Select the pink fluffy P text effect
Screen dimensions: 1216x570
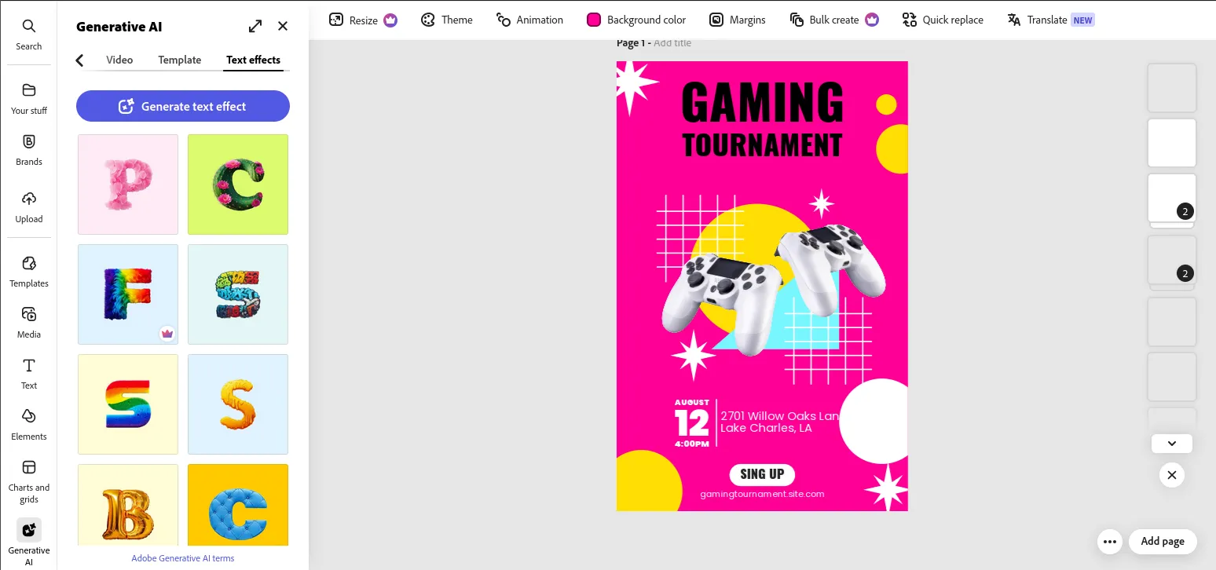click(128, 185)
